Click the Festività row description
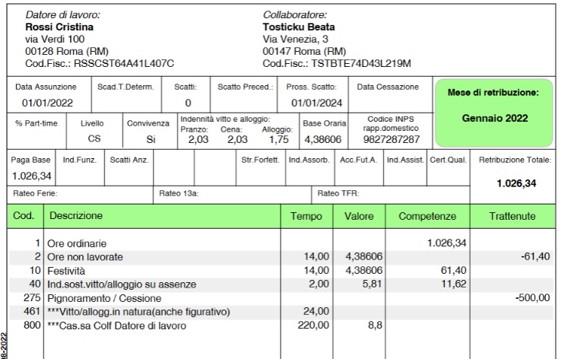562x359 pixels. (66, 271)
